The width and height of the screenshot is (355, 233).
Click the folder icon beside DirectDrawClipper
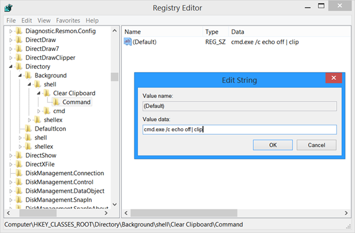19,58
